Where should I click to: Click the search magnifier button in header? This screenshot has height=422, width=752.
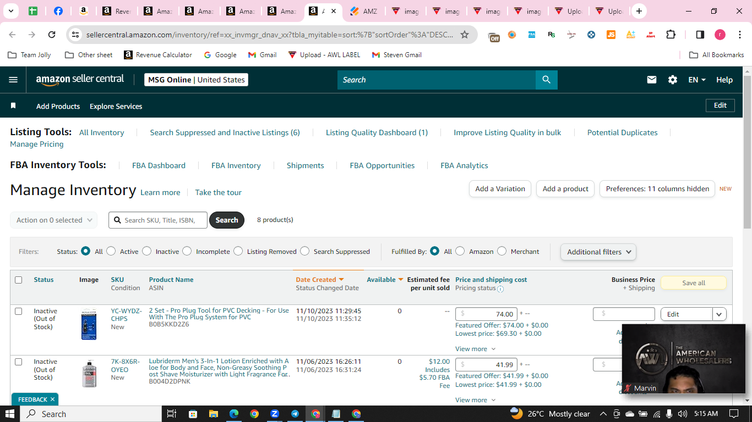point(546,80)
